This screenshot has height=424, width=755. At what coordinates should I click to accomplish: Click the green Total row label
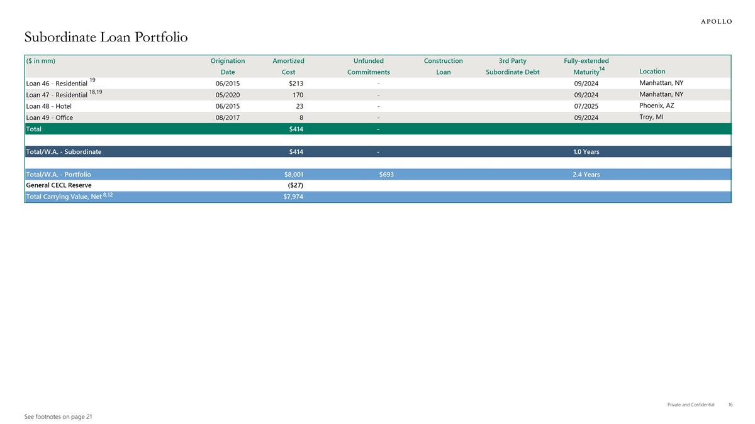point(34,129)
